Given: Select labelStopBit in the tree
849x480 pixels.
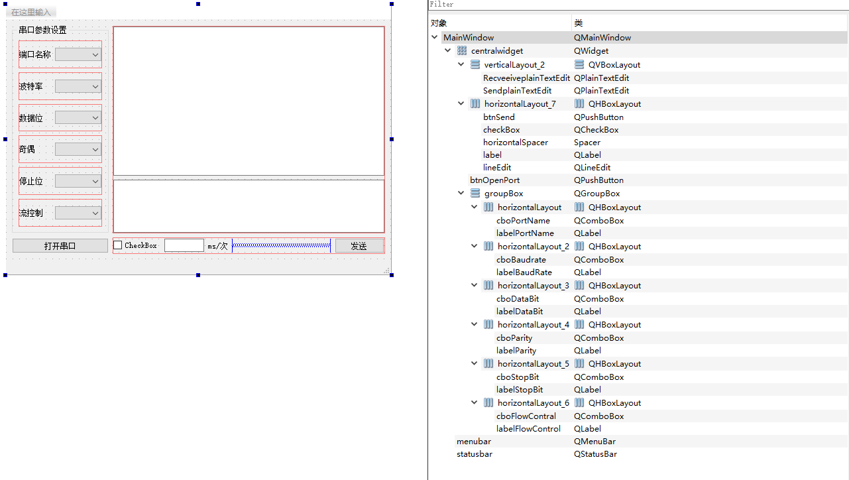Looking at the screenshot, I should pos(520,390).
